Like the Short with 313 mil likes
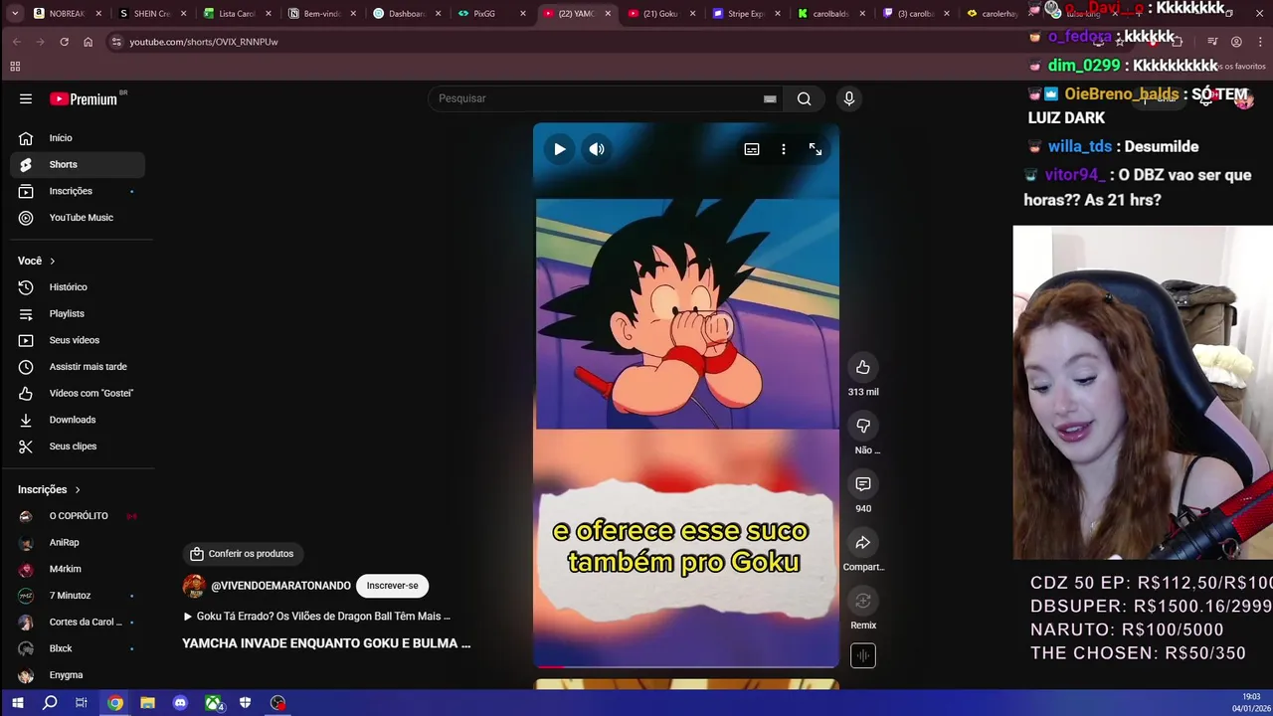 pyautogui.click(x=863, y=367)
